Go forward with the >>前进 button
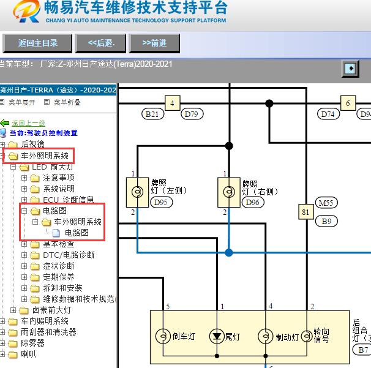371x368 pixels. click(x=154, y=43)
